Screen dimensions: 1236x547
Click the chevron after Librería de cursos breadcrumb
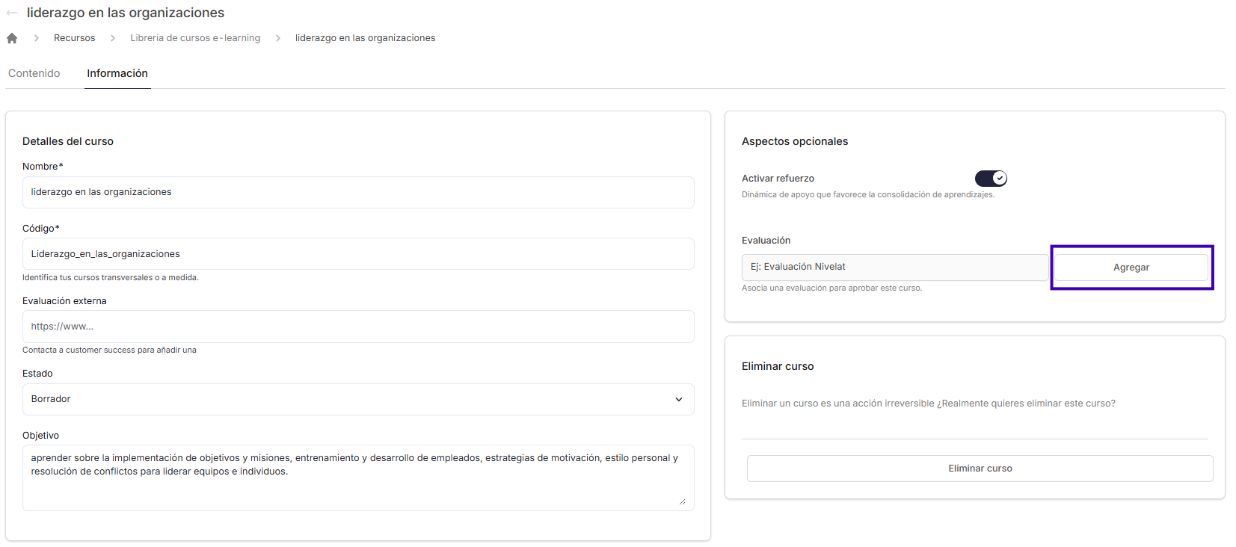(278, 38)
